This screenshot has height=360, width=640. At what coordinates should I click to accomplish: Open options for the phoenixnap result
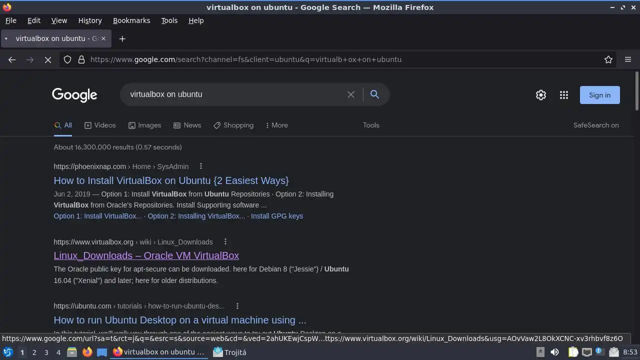(x=201, y=166)
